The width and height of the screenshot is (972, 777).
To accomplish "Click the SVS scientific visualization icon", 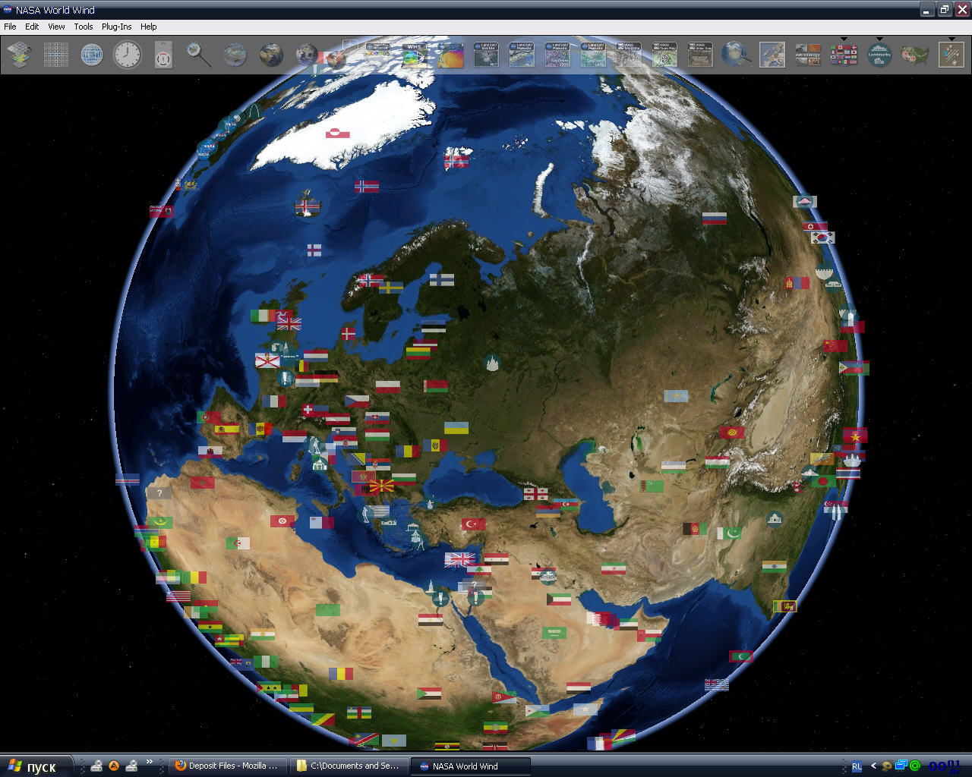I will click(450, 55).
